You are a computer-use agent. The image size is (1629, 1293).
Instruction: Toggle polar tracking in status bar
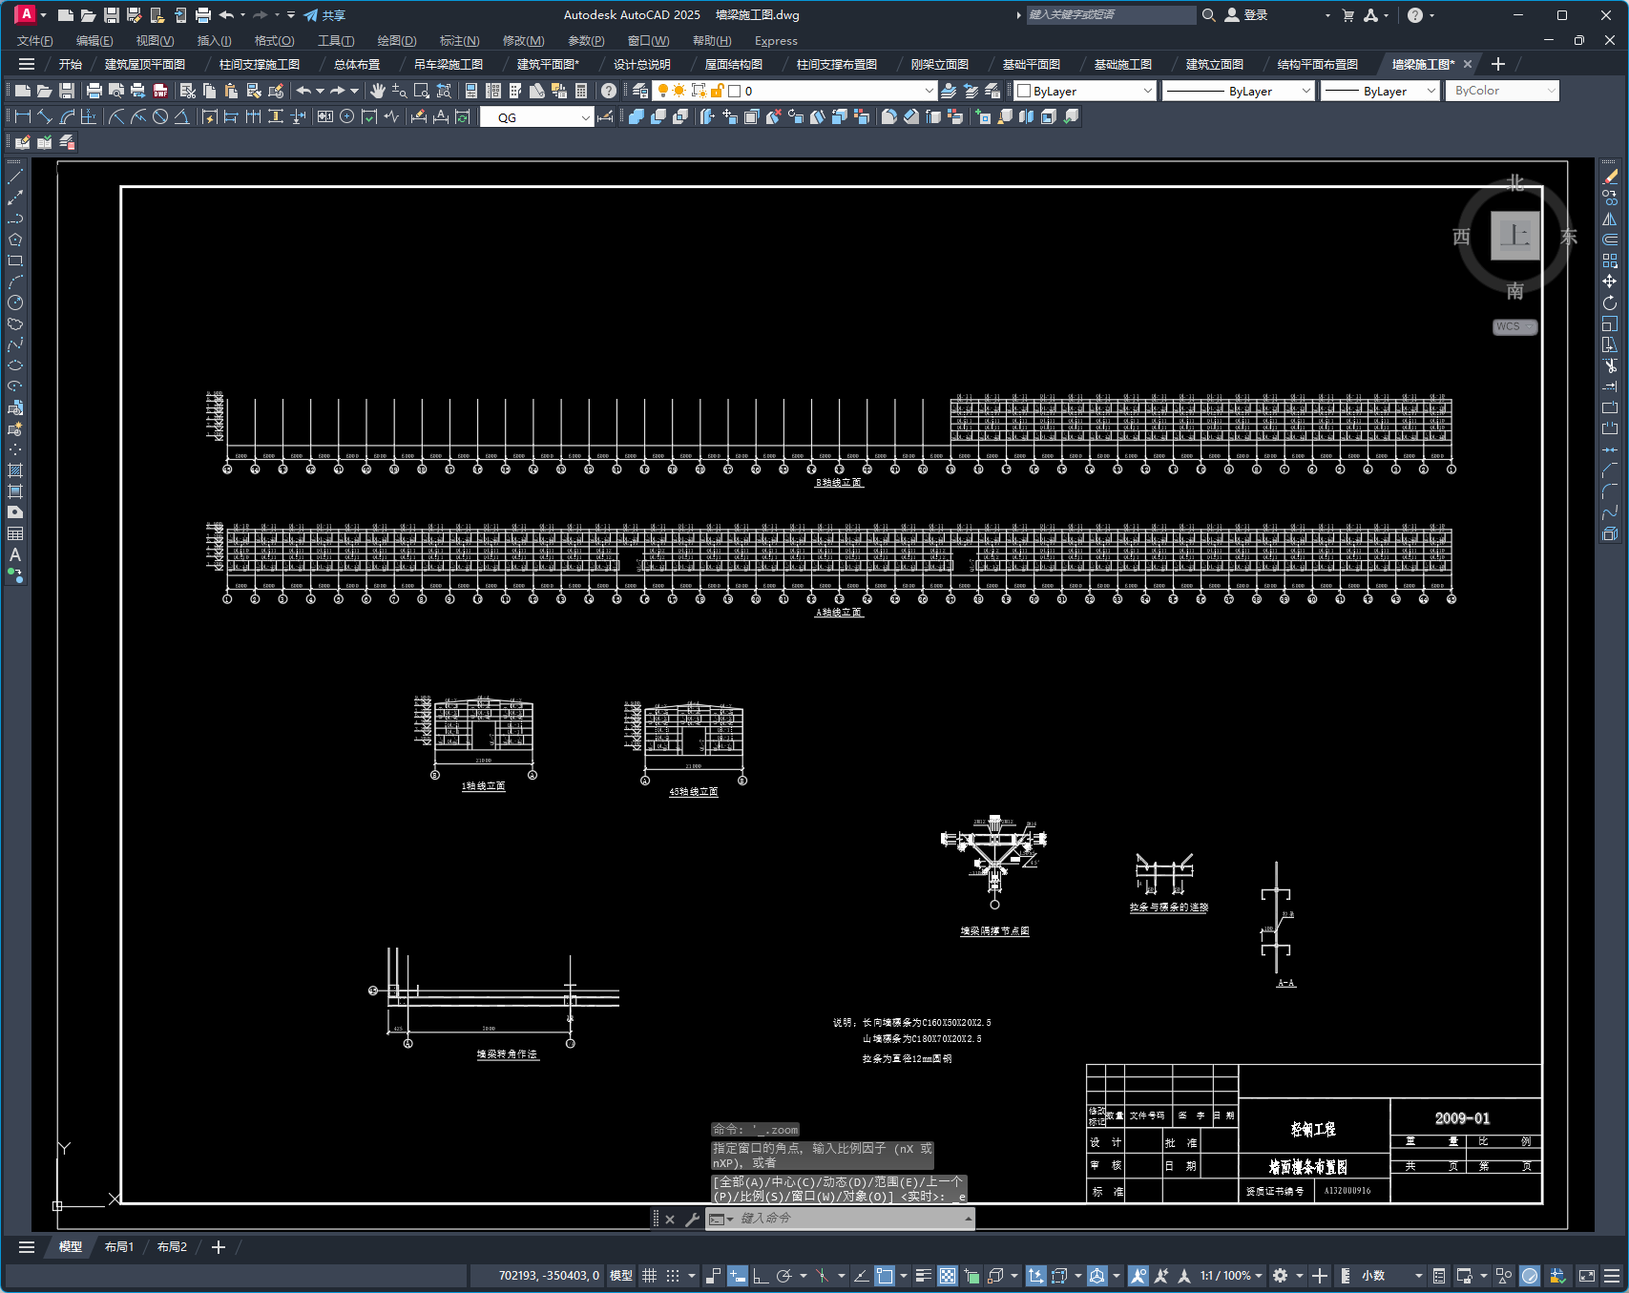784,1276
